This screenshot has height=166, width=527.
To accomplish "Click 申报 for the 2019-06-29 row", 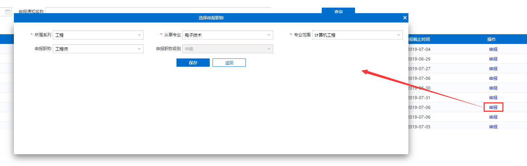I will pos(493,59).
